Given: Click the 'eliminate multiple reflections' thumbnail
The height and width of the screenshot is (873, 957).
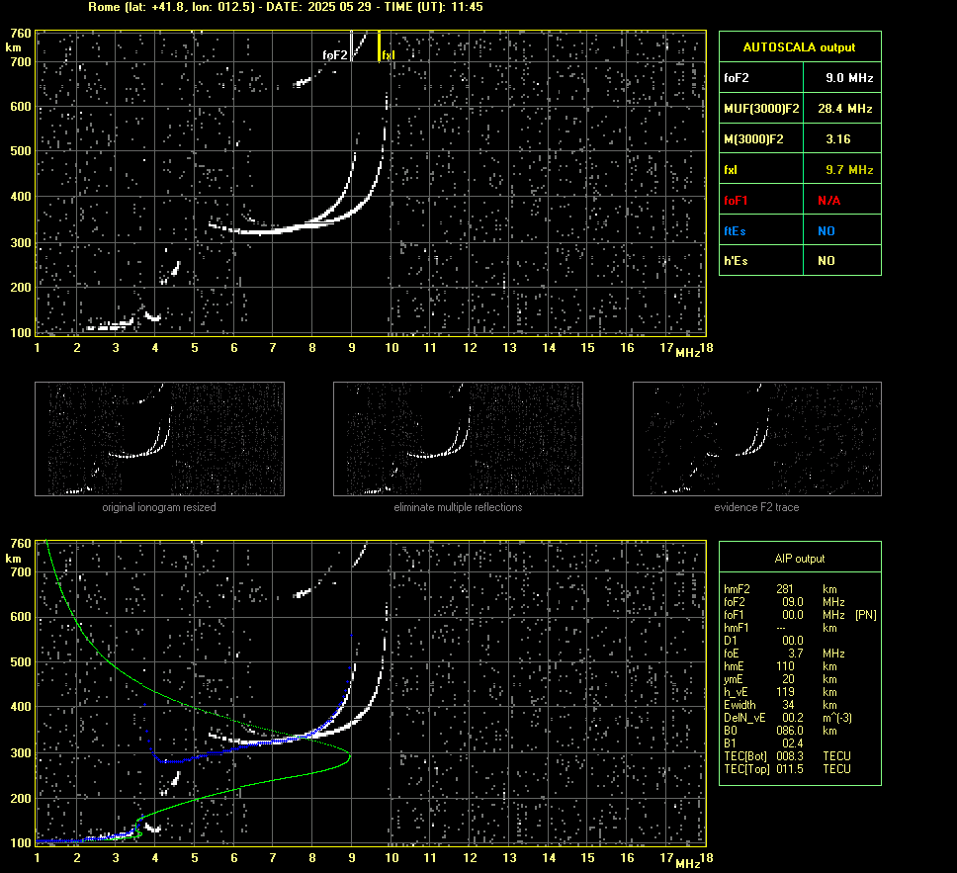Looking at the screenshot, I should coord(458,439).
